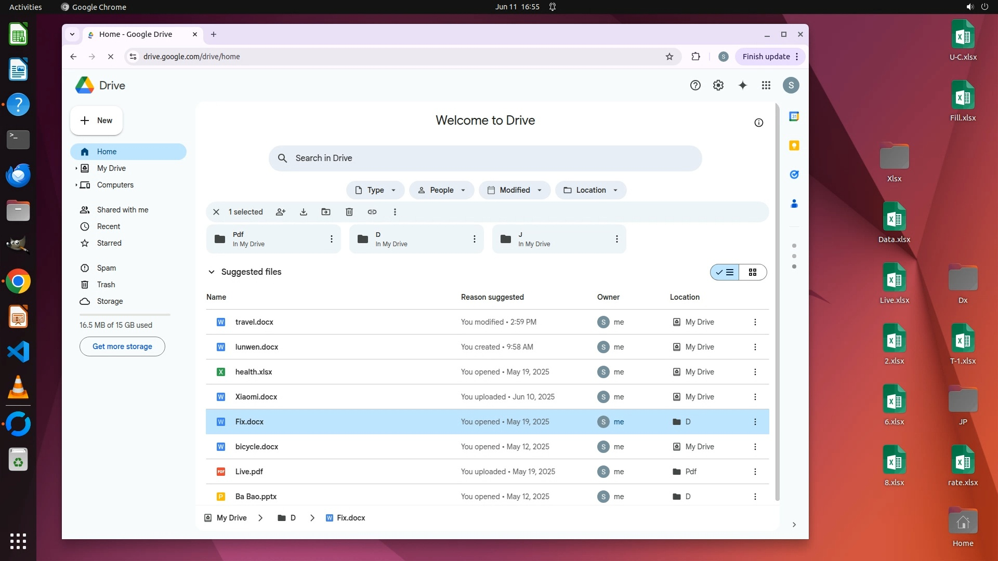Screen dimensions: 998x561
Task: Click the Get more storage button
Action: pyautogui.click(x=122, y=346)
